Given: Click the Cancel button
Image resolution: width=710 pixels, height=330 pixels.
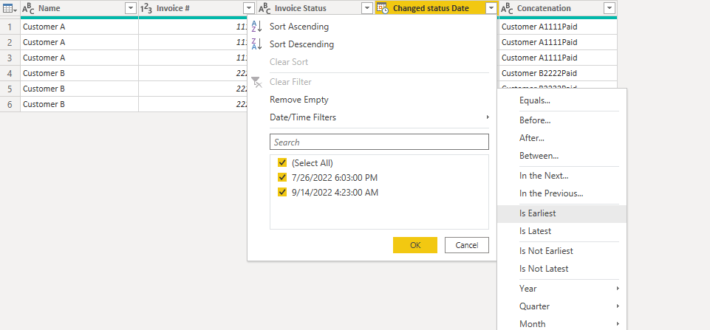Looking at the screenshot, I should click(x=467, y=245).
